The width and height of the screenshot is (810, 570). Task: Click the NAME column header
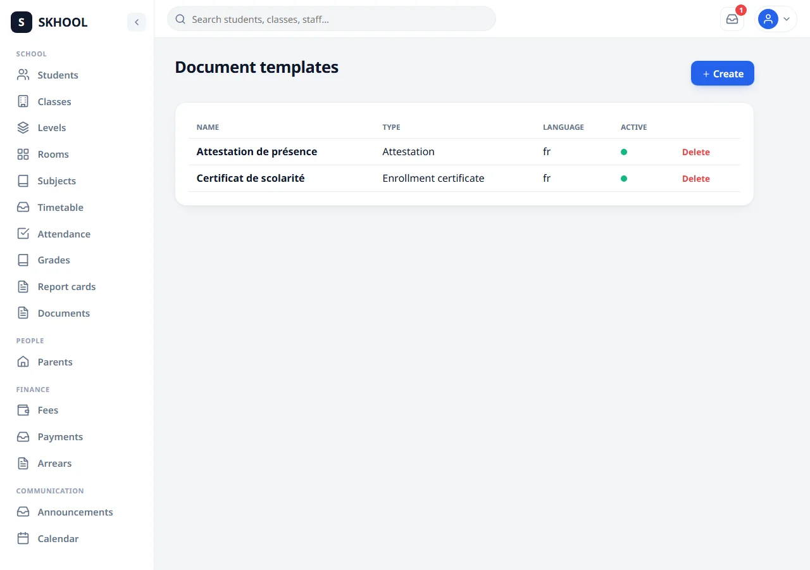208,127
